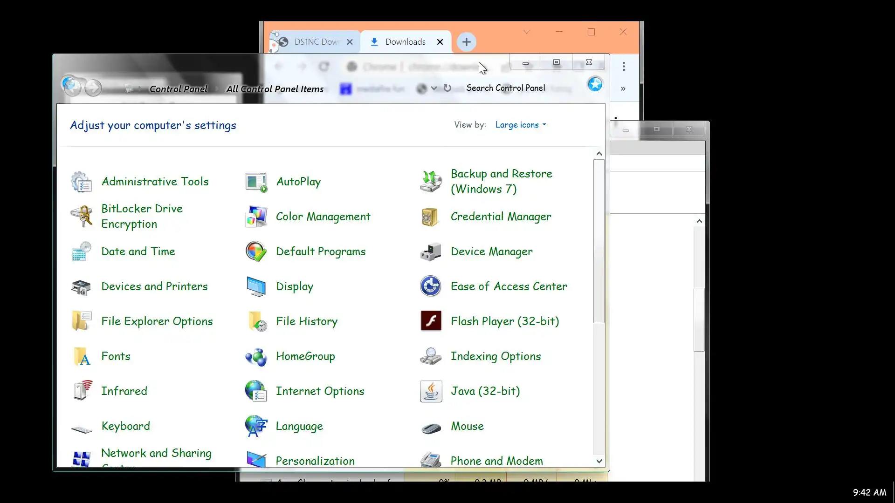
Task: Open the Color Management icon
Action: [256, 217]
